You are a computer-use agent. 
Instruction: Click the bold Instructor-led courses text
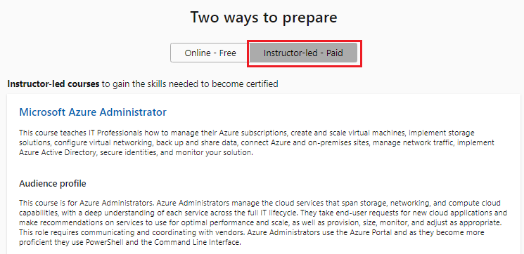(53, 83)
